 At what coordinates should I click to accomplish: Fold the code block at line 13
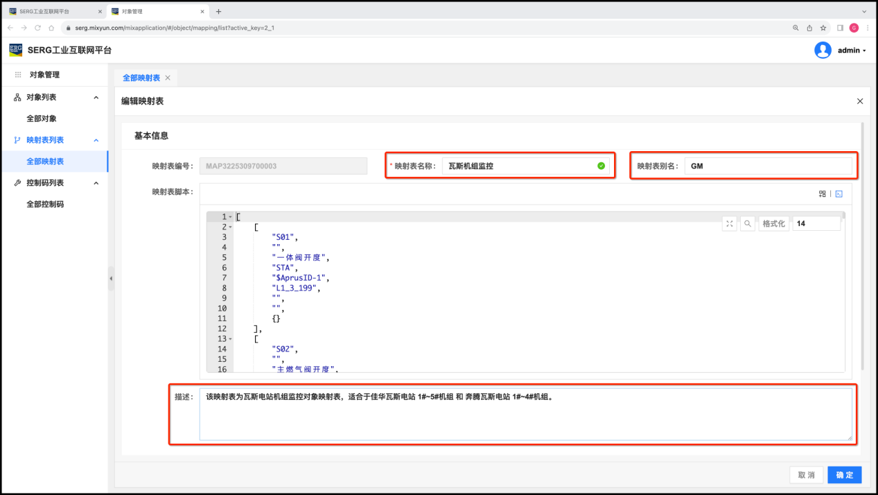[230, 339]
